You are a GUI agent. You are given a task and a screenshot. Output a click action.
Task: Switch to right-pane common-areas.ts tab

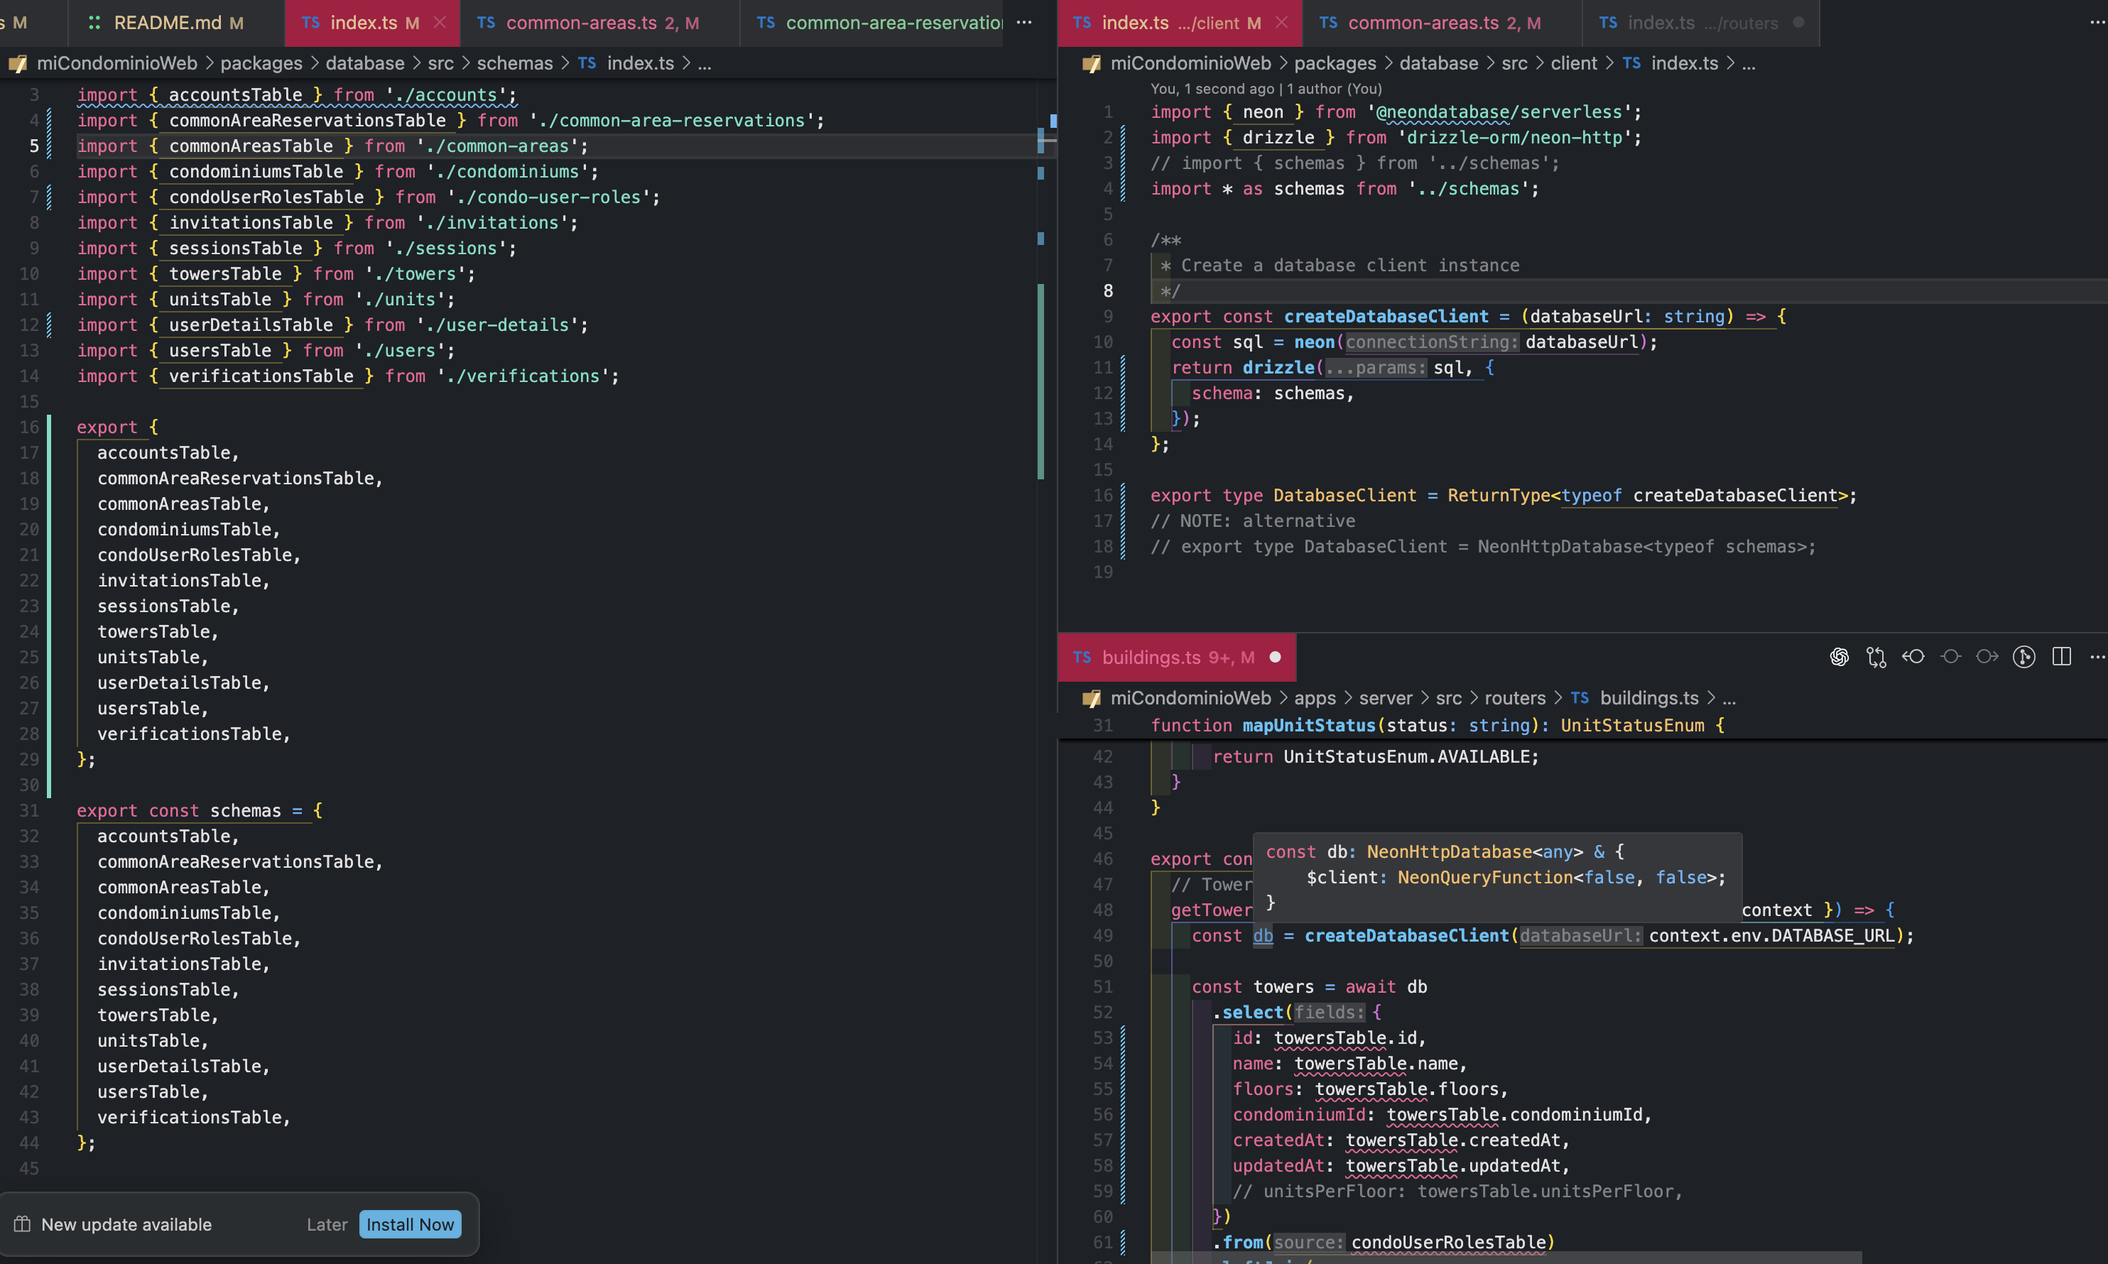pyautogui.click(x=1423, y=23)
